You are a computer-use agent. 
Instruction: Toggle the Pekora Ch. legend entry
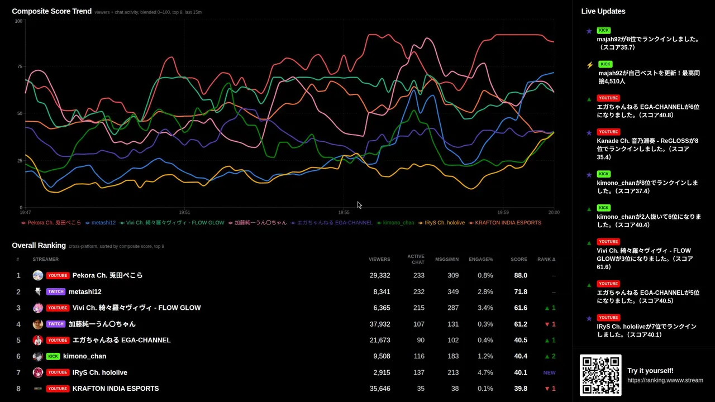click(51, 223)
